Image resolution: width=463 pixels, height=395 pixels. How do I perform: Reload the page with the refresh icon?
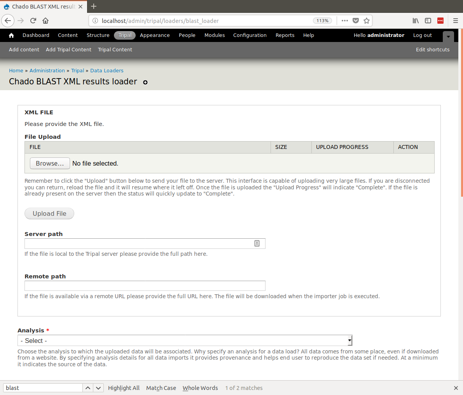[x=33, y=21]
